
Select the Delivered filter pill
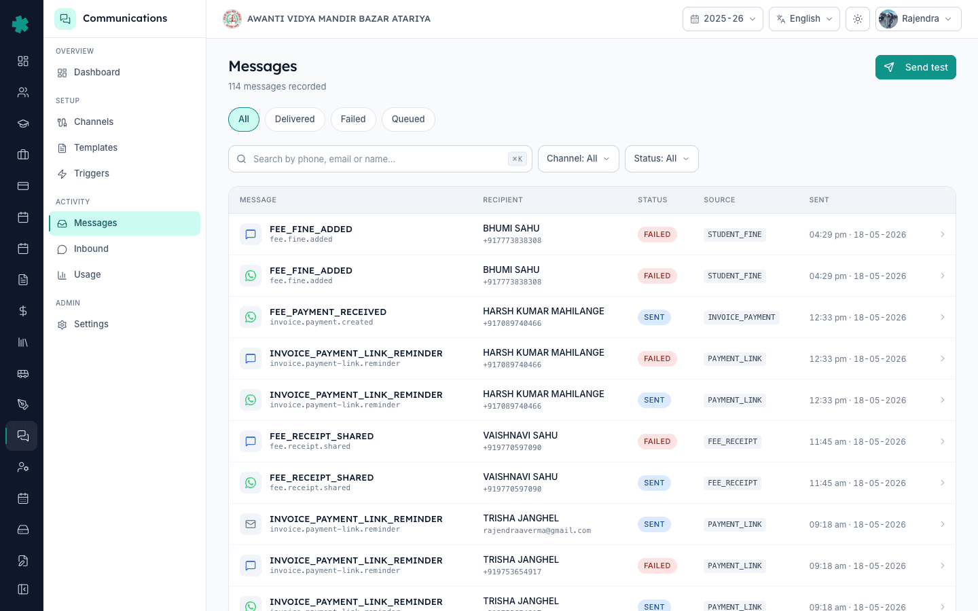coord(295,119)
